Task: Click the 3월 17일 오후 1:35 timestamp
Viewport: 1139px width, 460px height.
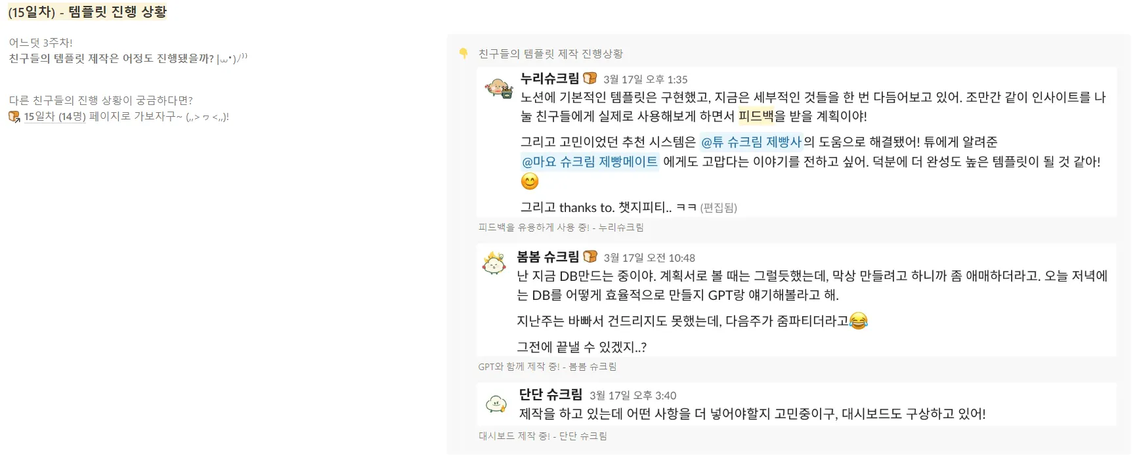Action: [x=645, y=79]
